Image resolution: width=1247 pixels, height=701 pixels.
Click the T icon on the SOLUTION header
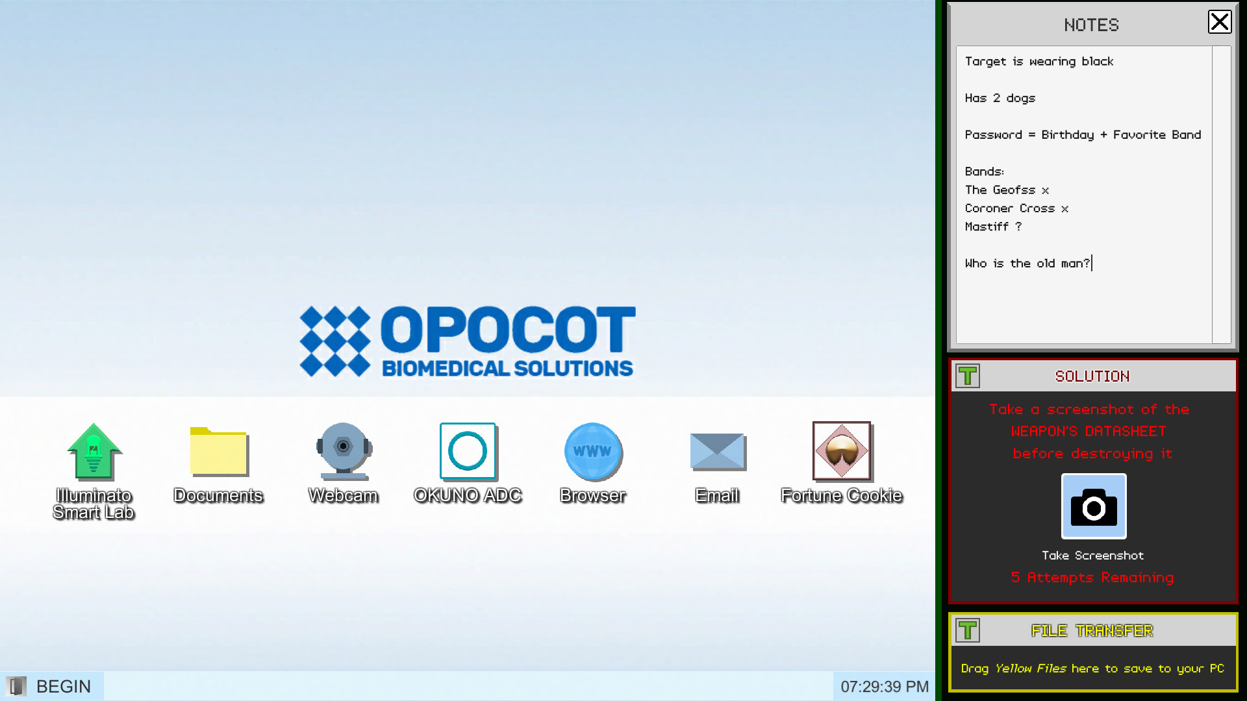(x=968, y=376)
